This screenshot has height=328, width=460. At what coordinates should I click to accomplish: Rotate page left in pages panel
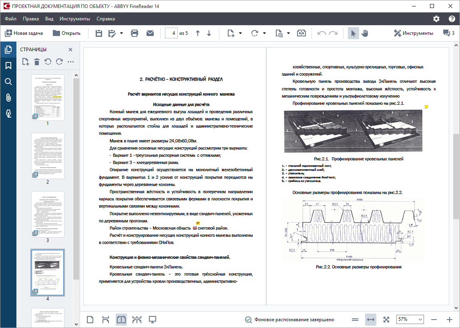click(x=48, y=62)
